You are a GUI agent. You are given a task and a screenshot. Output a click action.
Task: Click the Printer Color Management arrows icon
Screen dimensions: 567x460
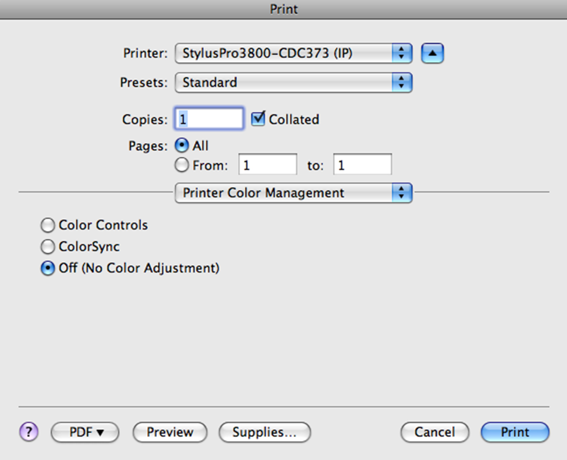pyautogui.click(x=402, y=193)
